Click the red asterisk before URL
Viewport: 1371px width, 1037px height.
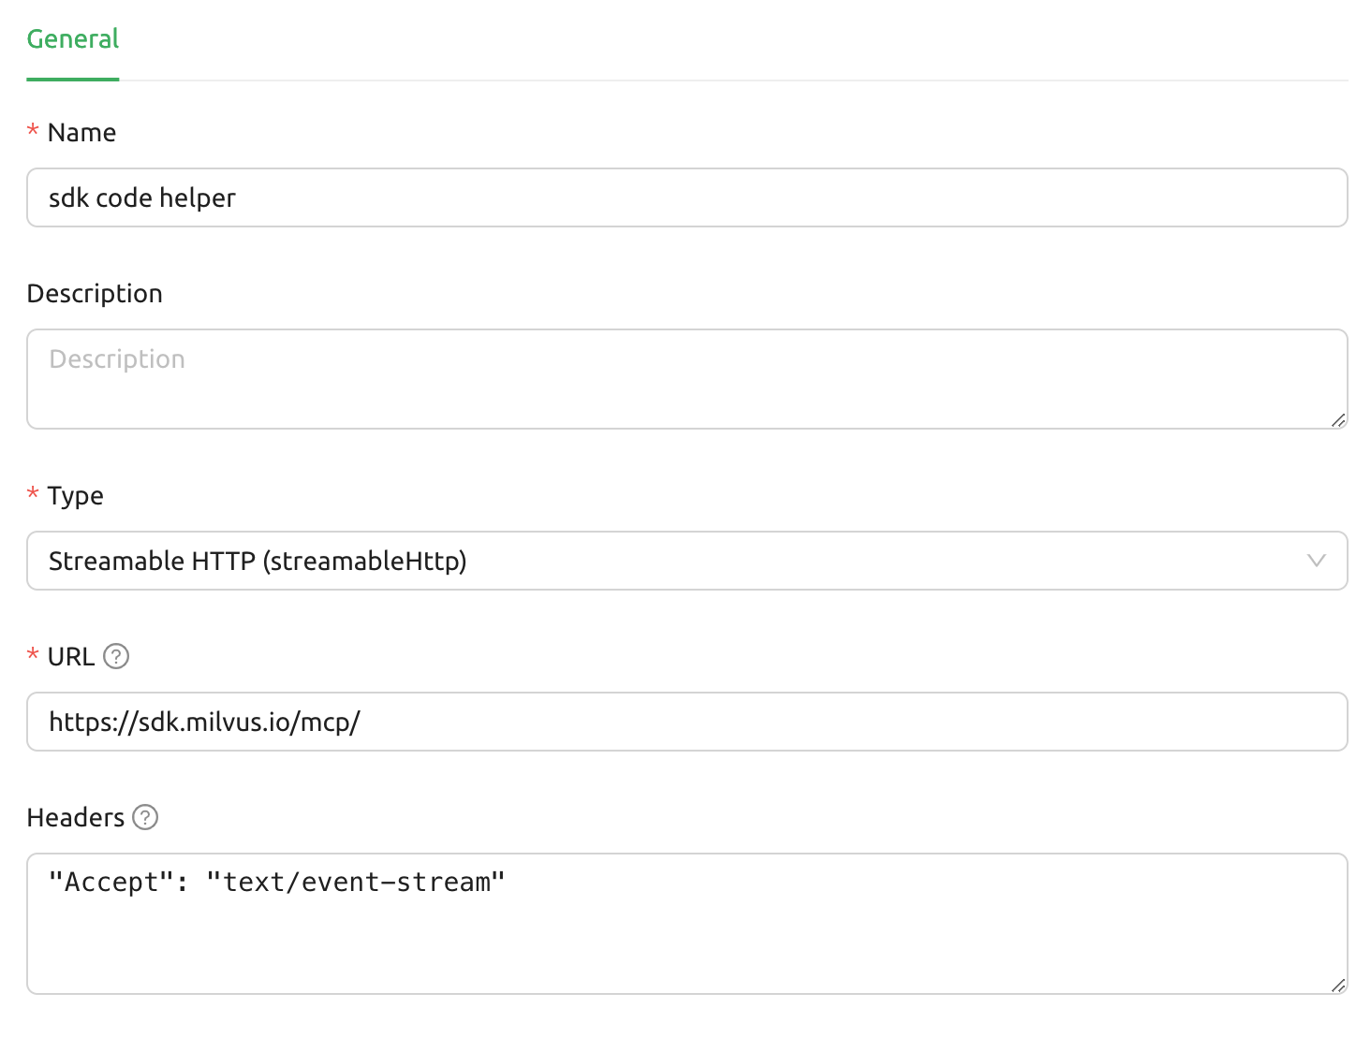(x=33, y=656)
